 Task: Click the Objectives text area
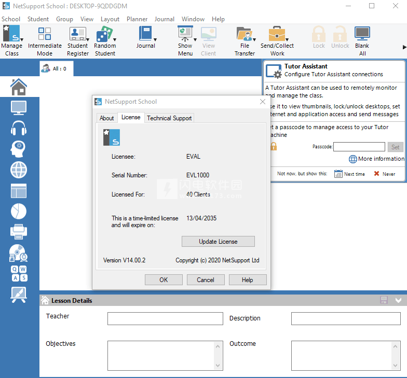tap(165, 356)
